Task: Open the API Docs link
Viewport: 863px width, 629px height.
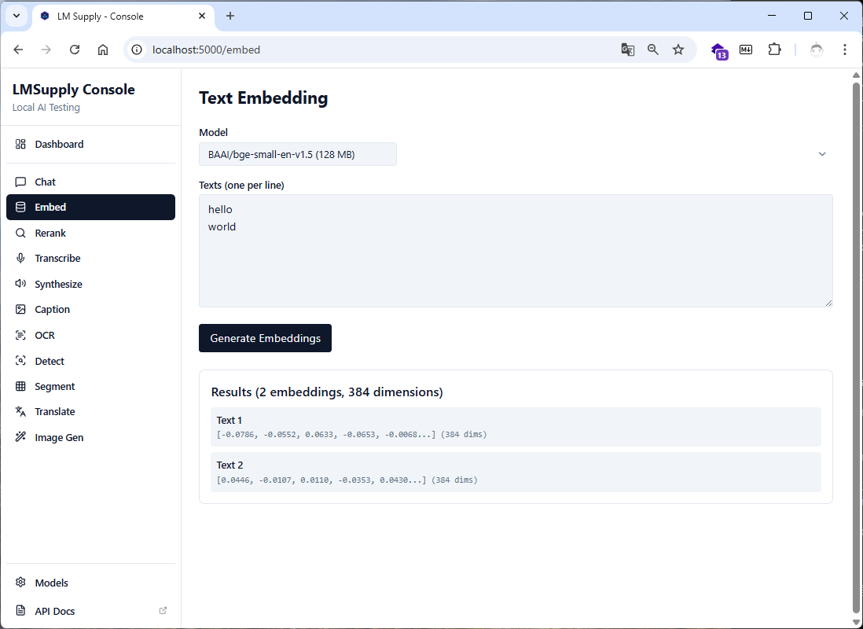Action: coord(91,611)
